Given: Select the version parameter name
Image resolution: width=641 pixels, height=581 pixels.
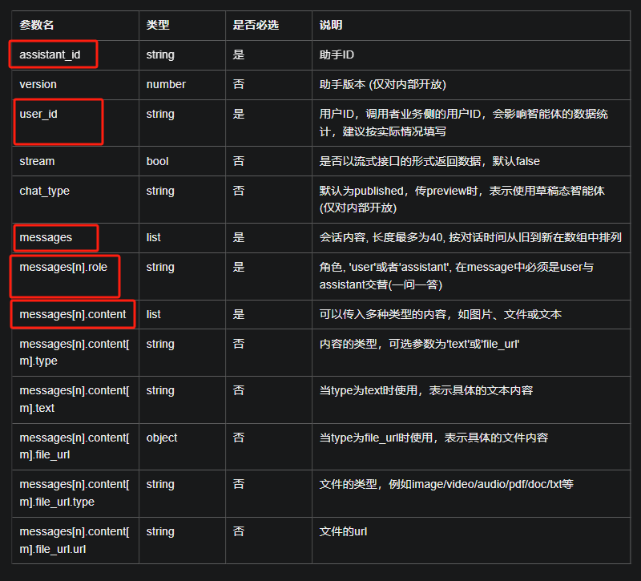Looking at the screenshot, I should click(x=38, y=84).
